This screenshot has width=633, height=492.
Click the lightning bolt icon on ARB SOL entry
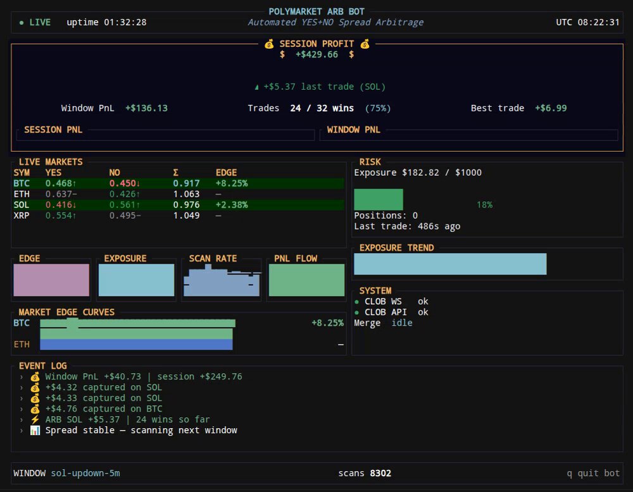(35, 420)
